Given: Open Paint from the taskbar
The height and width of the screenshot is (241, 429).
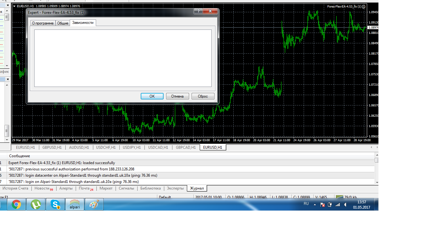Looking at the screenshot, I should pyautogui.click(x=94, y=205).
